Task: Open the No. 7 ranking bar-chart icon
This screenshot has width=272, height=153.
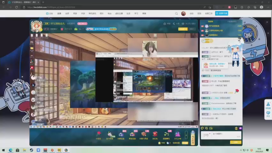Action: [76, 29]
